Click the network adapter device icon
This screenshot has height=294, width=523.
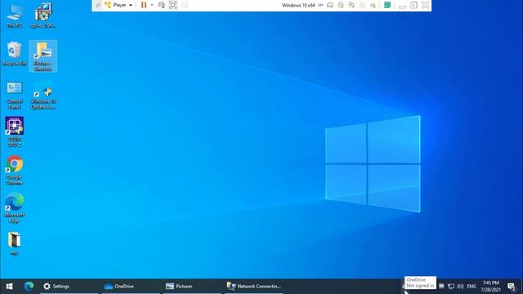[x=351, y=5]
